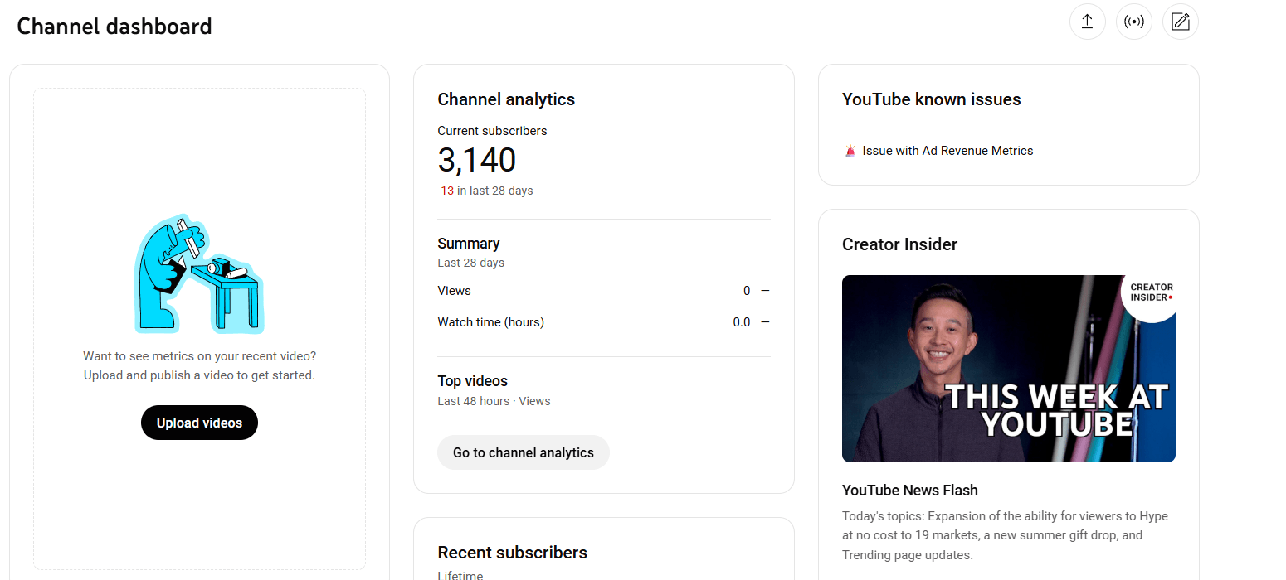The image size is (1286, 580).
Task: Click the Recent subscribers card heading
Action: [x=512, y=553]
